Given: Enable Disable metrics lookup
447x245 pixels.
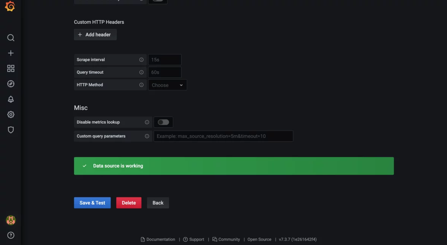Looking at the screenshot, I should [163, 122].
